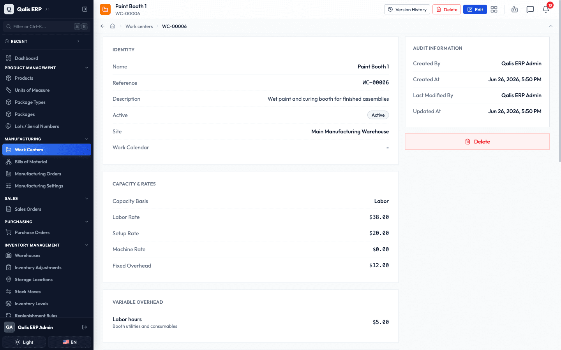
Task: Click the back arrow in breadcrumb bar
Action: click(102, 26)
